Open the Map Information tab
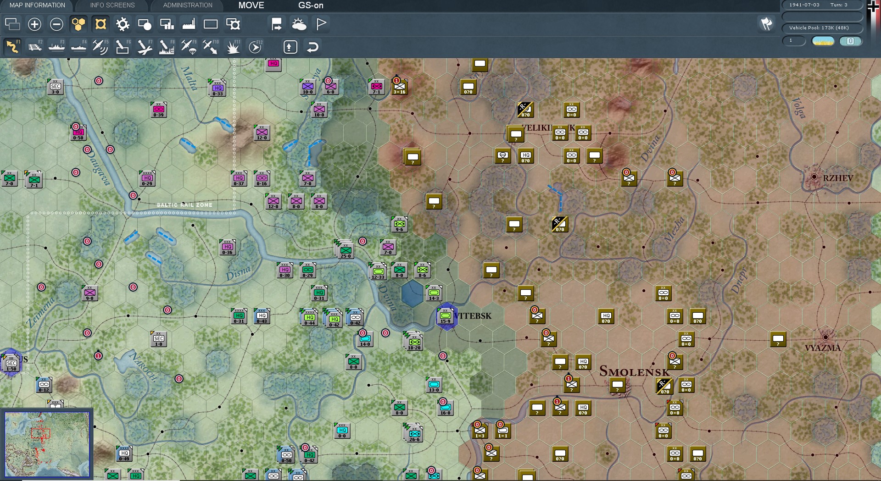 pos(37,5)
